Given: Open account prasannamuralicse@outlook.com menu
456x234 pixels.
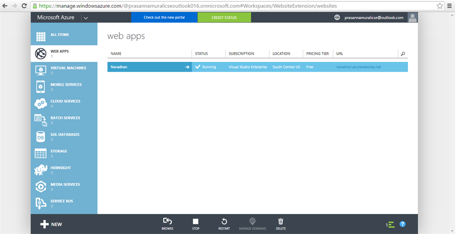Looking at the screenshot, I should pos(374,18).
